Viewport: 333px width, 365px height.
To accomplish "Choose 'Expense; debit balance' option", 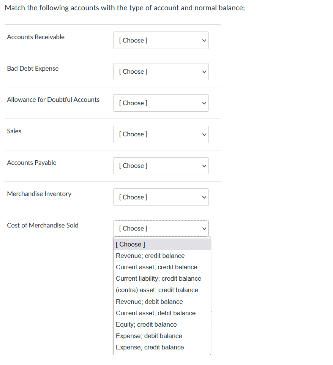I will [x=149, y=336].
